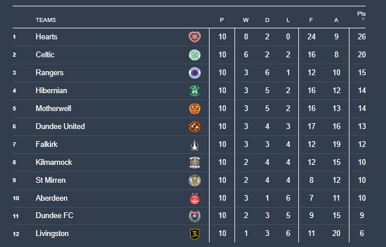The height and width of the screenshot is (247, 386).
Task: Click the Livingston club crest icon
Action: [x=194, y=234]
